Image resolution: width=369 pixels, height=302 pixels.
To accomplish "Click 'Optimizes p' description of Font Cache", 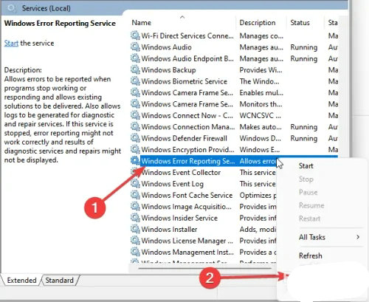I will point(258,195).
